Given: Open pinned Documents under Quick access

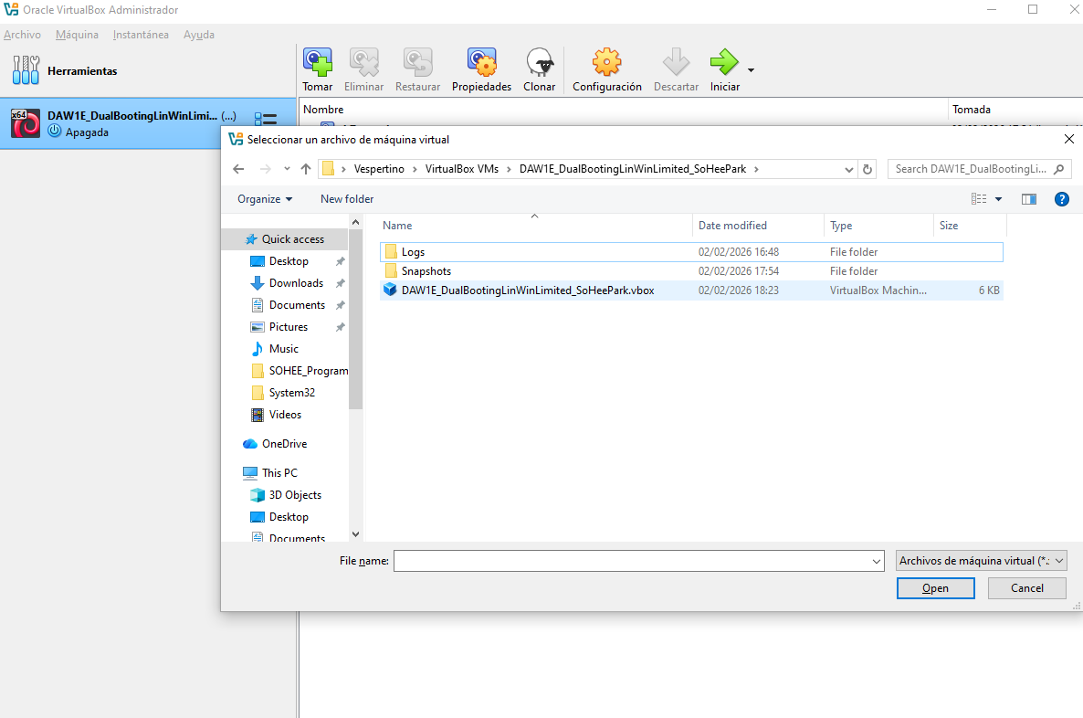Looking at the screenshot, I should point(297,305).
